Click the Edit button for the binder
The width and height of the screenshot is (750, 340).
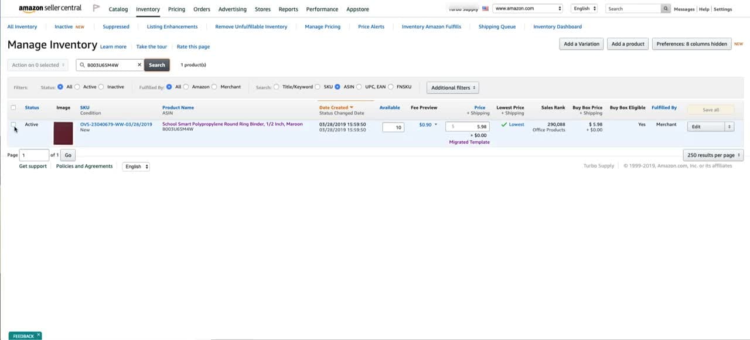(705, 127)
